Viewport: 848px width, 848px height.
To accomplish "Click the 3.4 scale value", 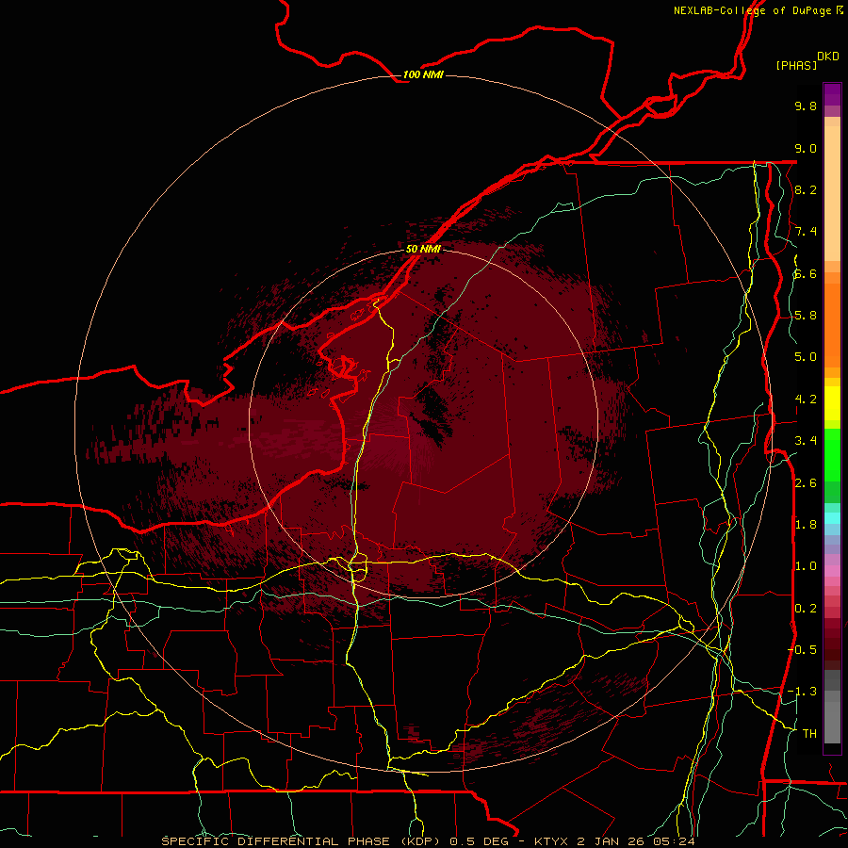I will click(x=806, y=441).
